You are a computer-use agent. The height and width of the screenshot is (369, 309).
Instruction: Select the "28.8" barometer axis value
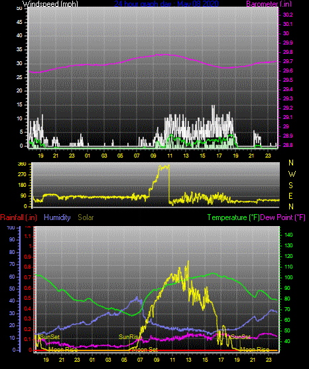coord(288,145)
